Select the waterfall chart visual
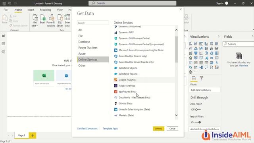Image resolution: width=254 pixels, height=143 pixels. click(x=190, y=53)
